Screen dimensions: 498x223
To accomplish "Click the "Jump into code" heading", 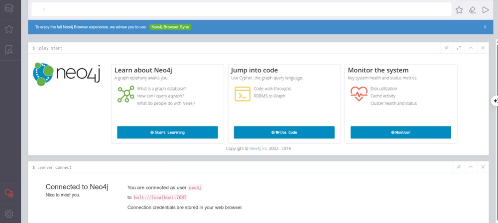I will click(x=254, y=70).
